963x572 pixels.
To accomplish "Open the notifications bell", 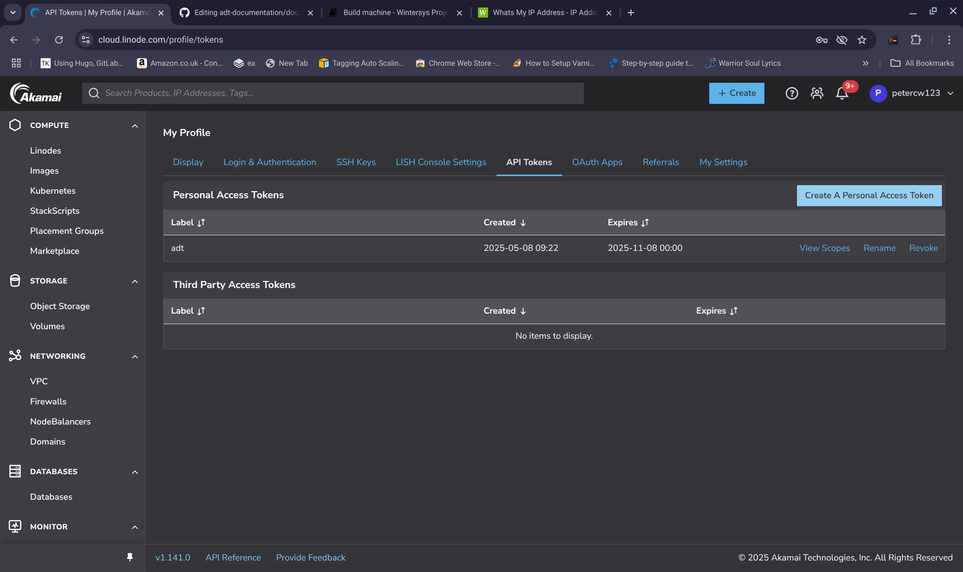I will 842,93.
